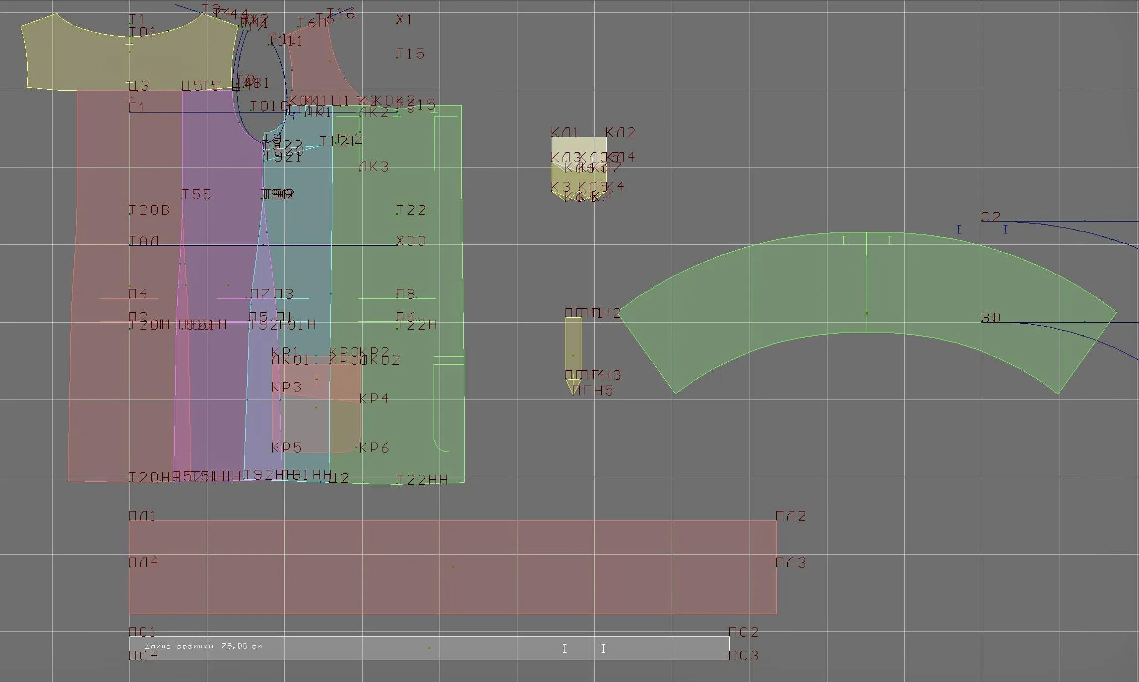Click point label X00
Image resolution: width=1139 pixels, height=682 pixels.
pyautogui.click(x=411, y=241)
